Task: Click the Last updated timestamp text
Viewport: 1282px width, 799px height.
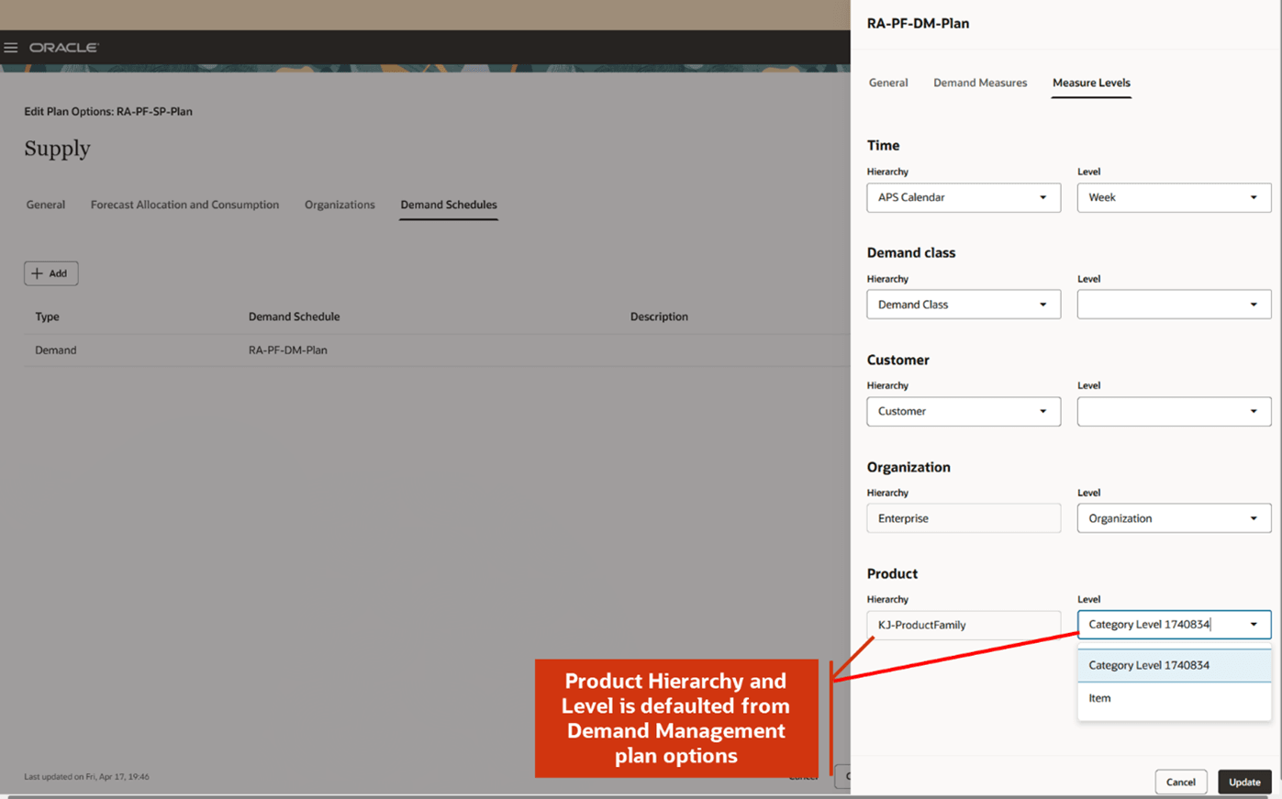Action: coord(86,777)
